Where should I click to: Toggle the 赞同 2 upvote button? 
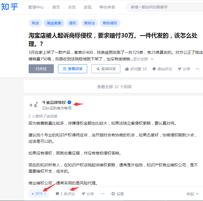click(39, 194)
